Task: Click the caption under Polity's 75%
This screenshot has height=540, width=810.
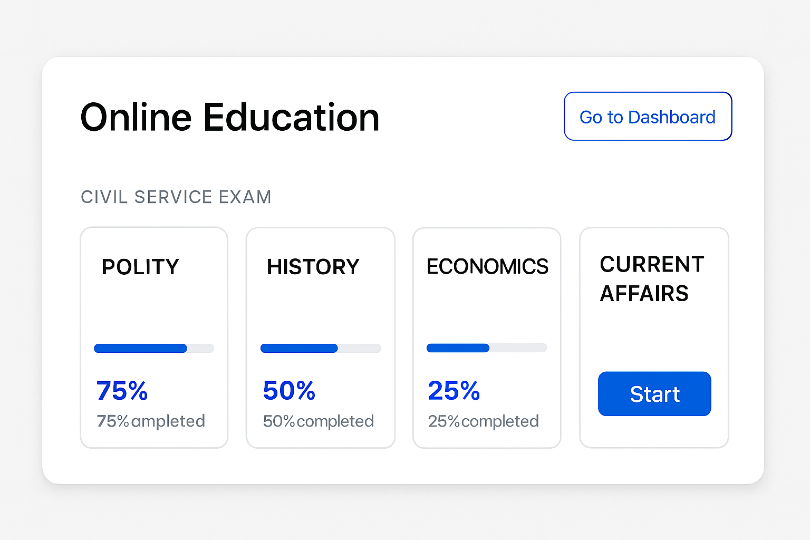Action: 151,421
